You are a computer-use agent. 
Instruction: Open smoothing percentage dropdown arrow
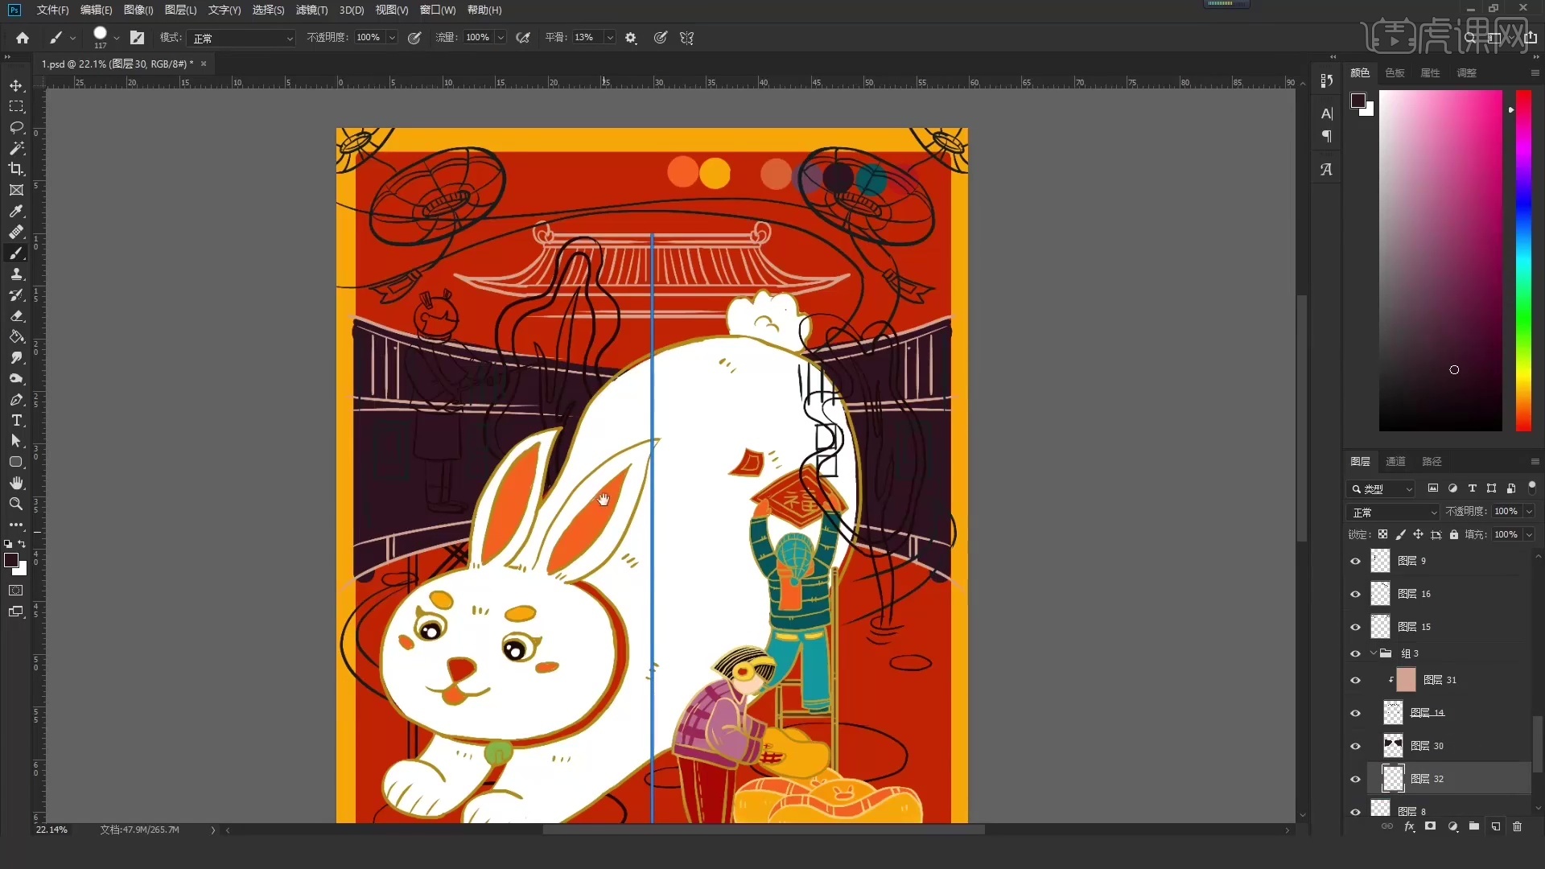tap(610, 38)
